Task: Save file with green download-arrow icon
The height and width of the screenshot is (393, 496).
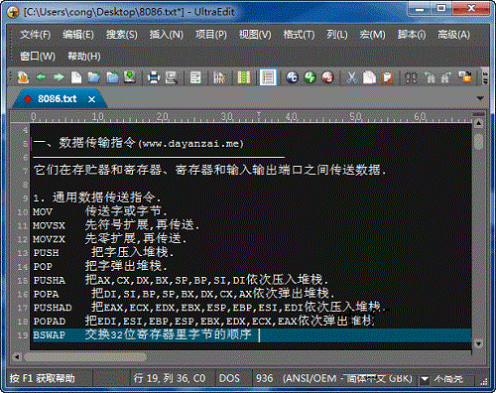Action: pos(130,77)
